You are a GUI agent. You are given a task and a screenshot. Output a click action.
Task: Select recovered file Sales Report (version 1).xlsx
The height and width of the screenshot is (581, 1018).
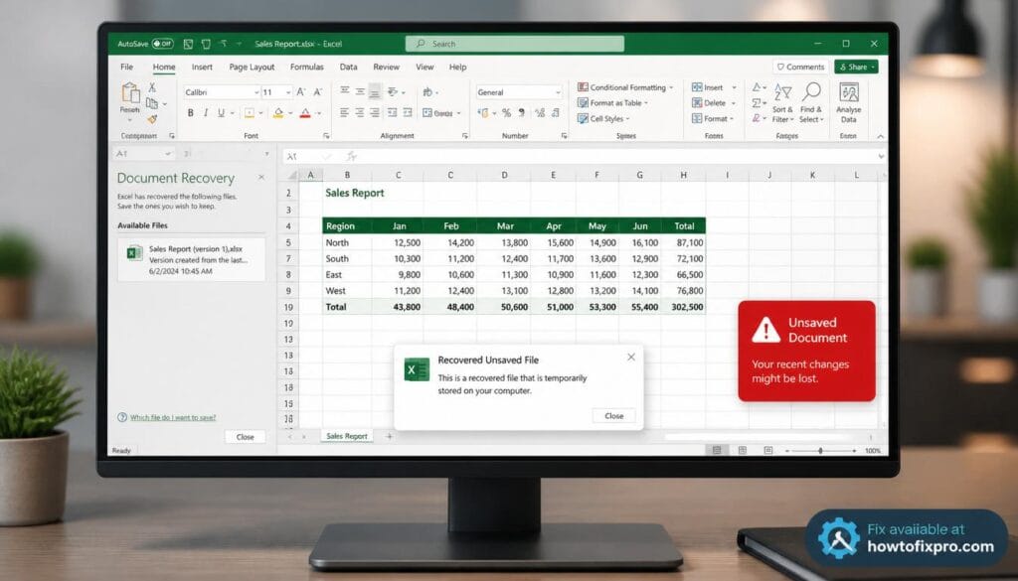click(x=192, y=259)
